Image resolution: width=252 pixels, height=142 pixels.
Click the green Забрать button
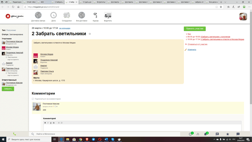click(8, 89)
